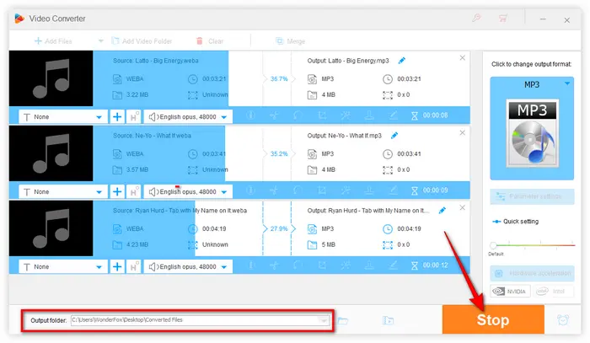Image resolution: width=590 pixels, height=343 pixels.
Task: Add subtitle with plus icon in Ne-Yo row
Action: tap(117, 192)
